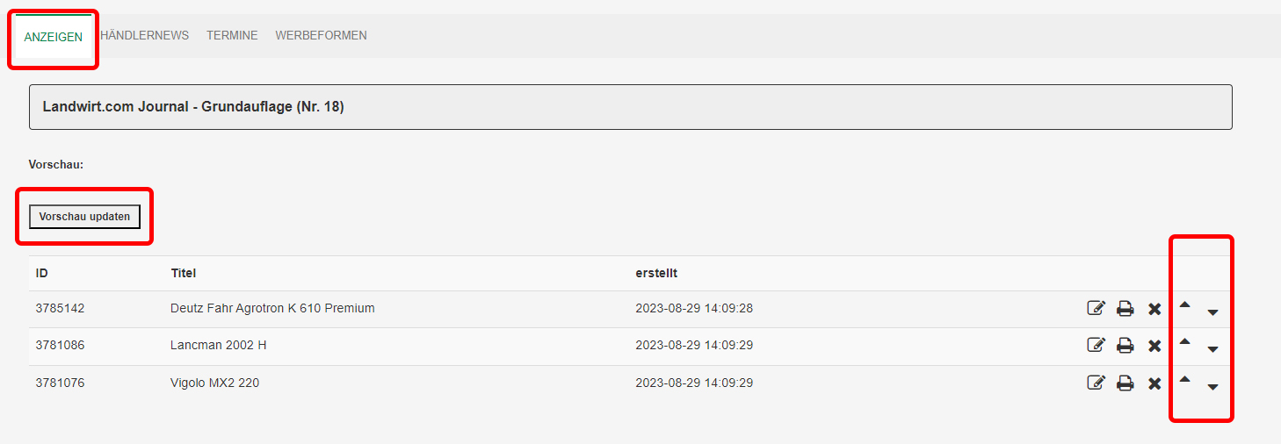The width and height of the screenshot is (1281, 444).
Task: Print the Deutz Fahr Agrotron listing
Action: (1125, 309)
